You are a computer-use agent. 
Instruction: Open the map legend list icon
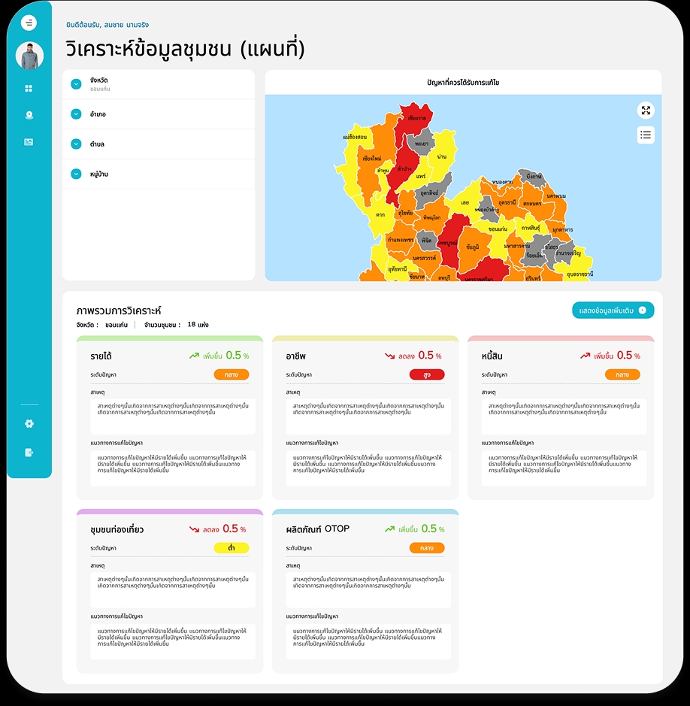click(x=646, y=135)
